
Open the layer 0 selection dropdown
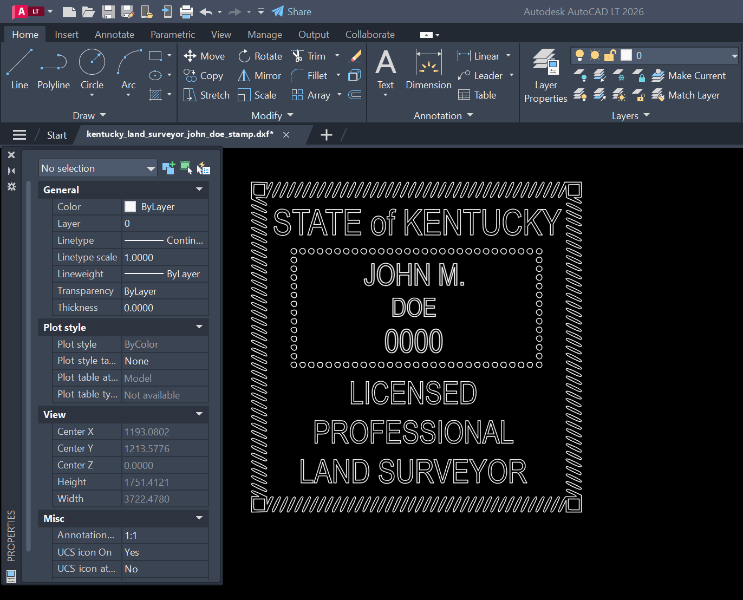[734, 55]
